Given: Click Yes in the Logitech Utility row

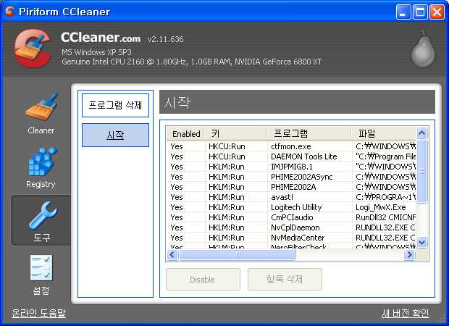Looking at the screenshot, I should [177, 207].
